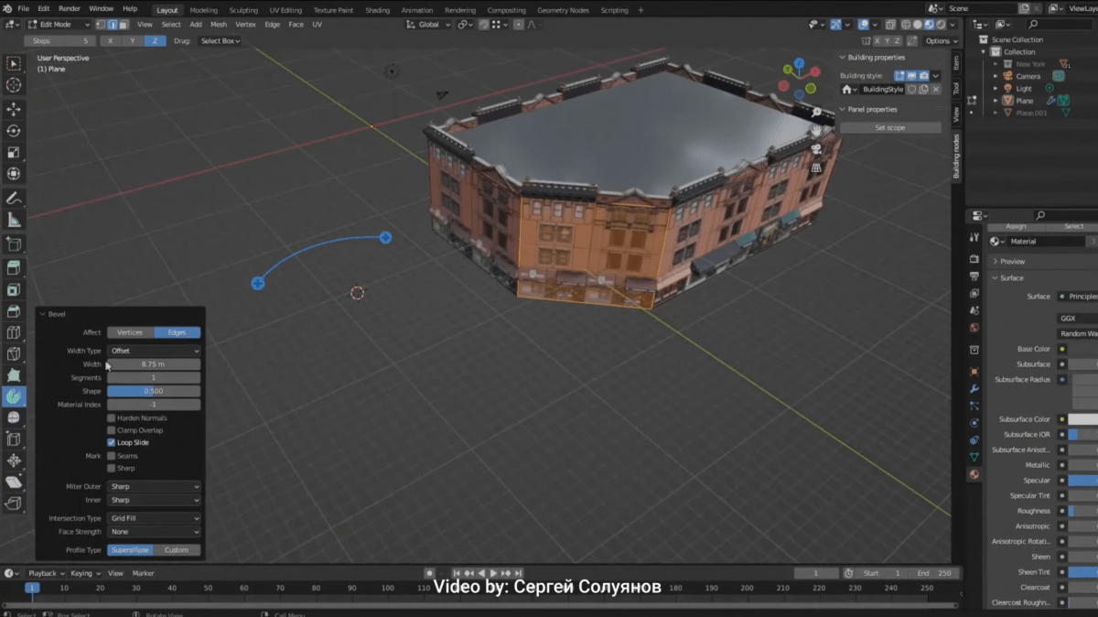The image size is (1098, 617).
Task: Uncheck the Loop Slide option
Action: [112, 442]
